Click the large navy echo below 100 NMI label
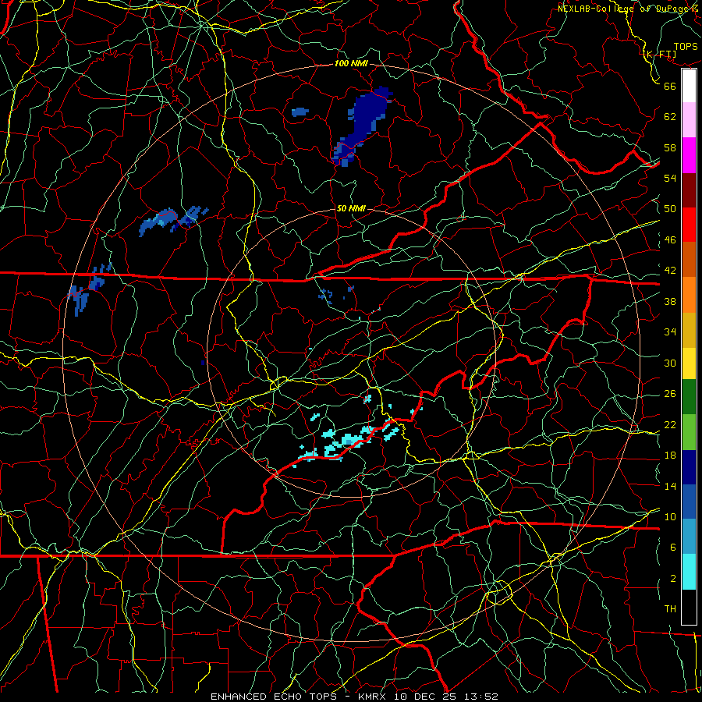702x702 pixels. [x=367, y=120]
